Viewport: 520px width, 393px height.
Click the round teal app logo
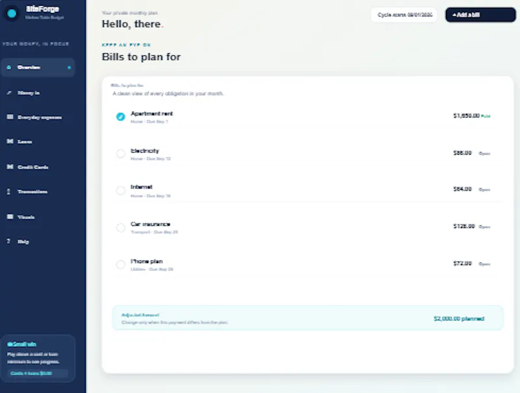12,13
